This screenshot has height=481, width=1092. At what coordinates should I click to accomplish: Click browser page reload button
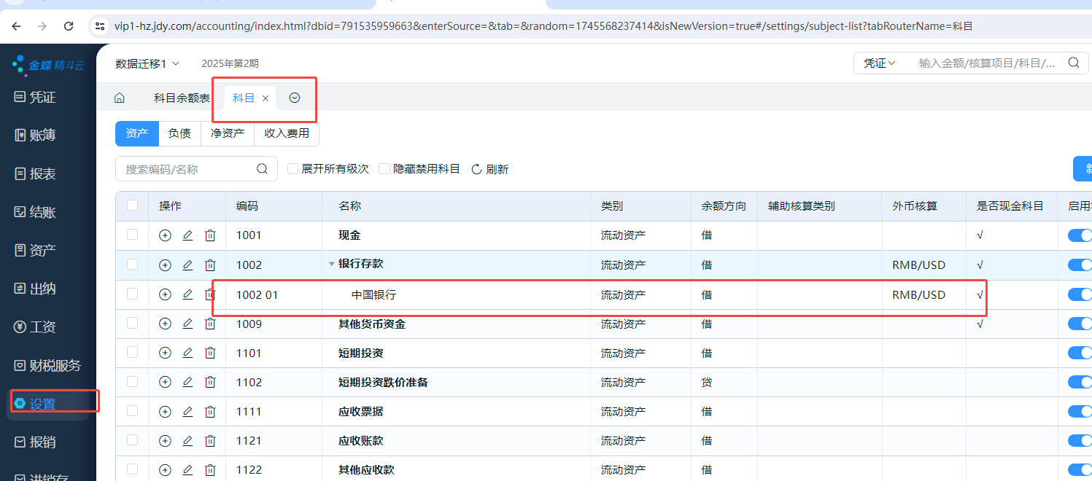tap(69, 26)
